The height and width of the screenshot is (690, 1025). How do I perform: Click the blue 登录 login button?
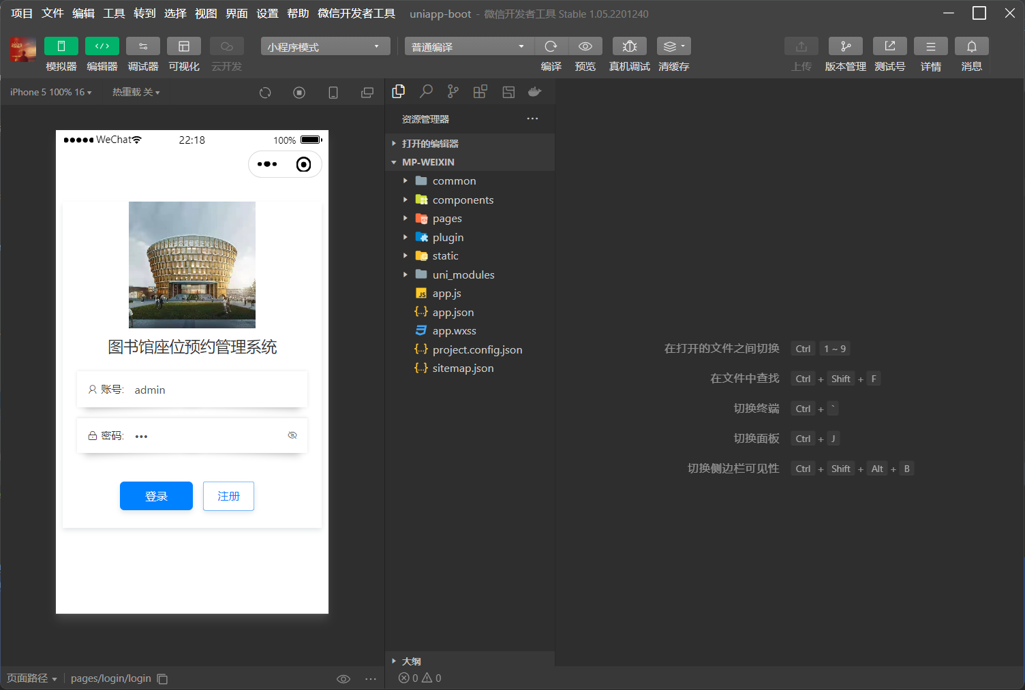pos(156,496)
